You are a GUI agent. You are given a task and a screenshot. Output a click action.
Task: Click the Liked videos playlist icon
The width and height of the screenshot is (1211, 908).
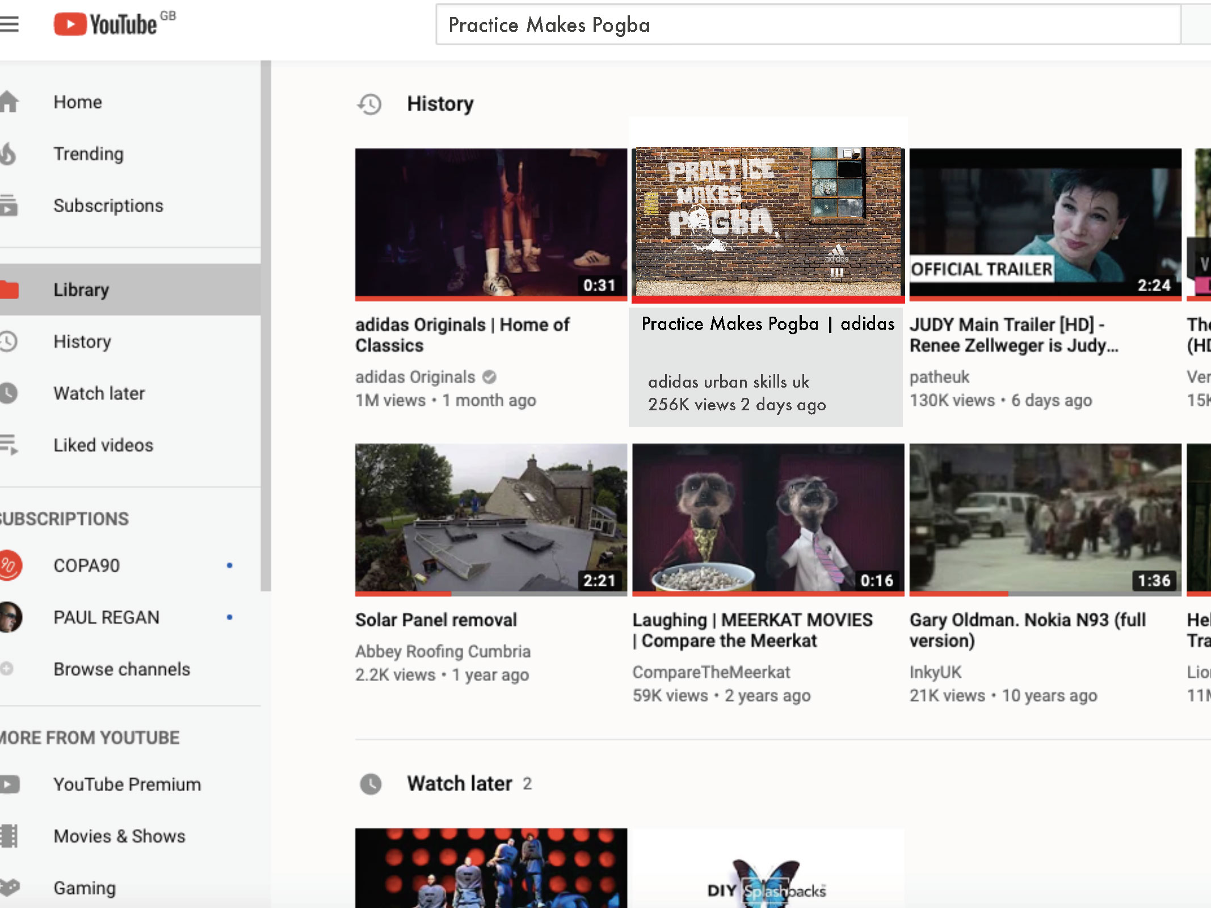9,445
